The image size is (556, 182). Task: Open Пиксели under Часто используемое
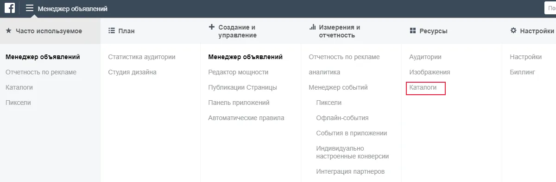point(18,103)
